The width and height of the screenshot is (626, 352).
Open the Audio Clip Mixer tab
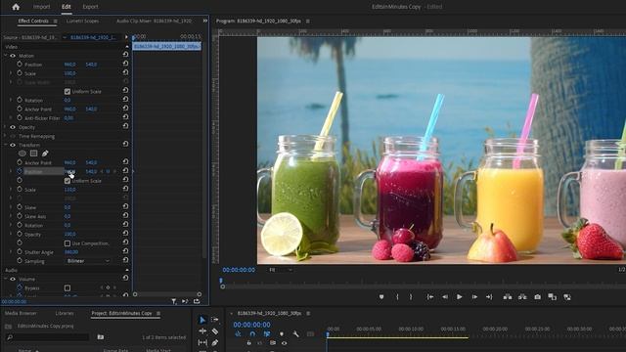[x=155, y=21]
